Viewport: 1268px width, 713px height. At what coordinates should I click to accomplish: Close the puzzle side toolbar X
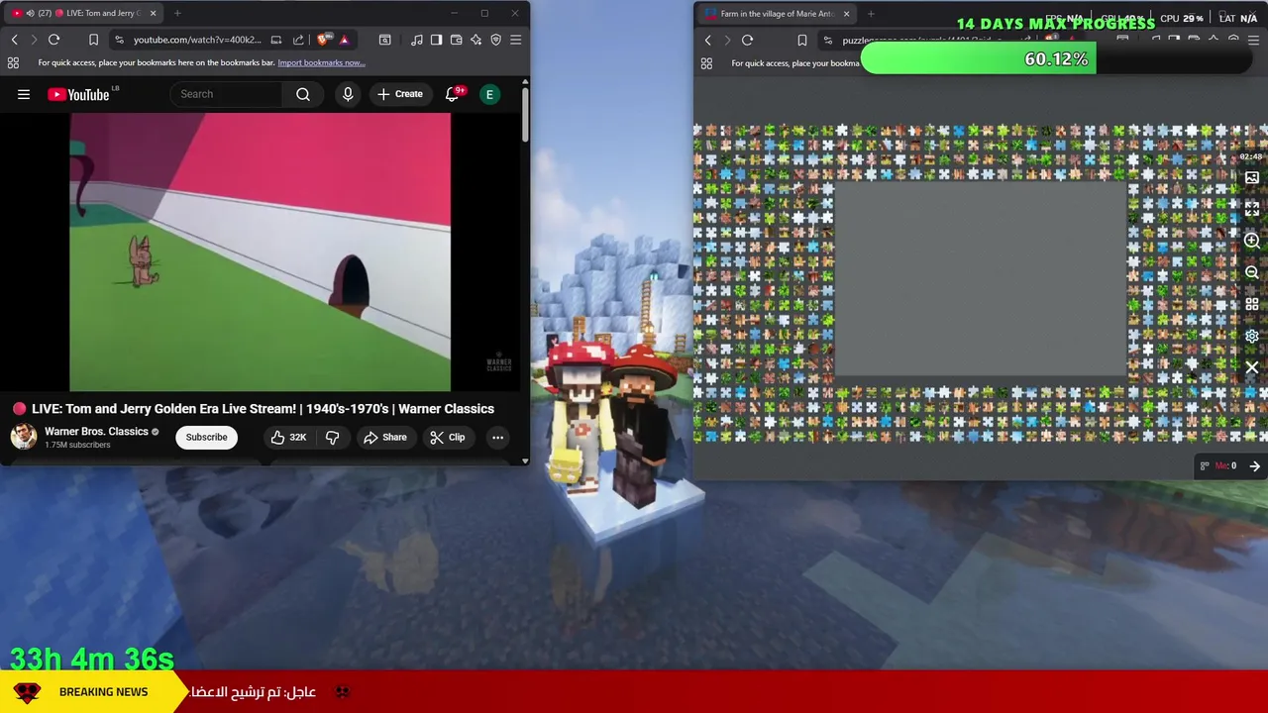pyautogui.click(x=1252, y=367)
